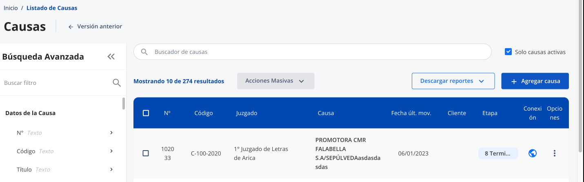Image resolution: width=584 pixels, height=182 pixels.
Task: Click Listado de Causas breadcrumb
Action: click(x=52, y=8)
